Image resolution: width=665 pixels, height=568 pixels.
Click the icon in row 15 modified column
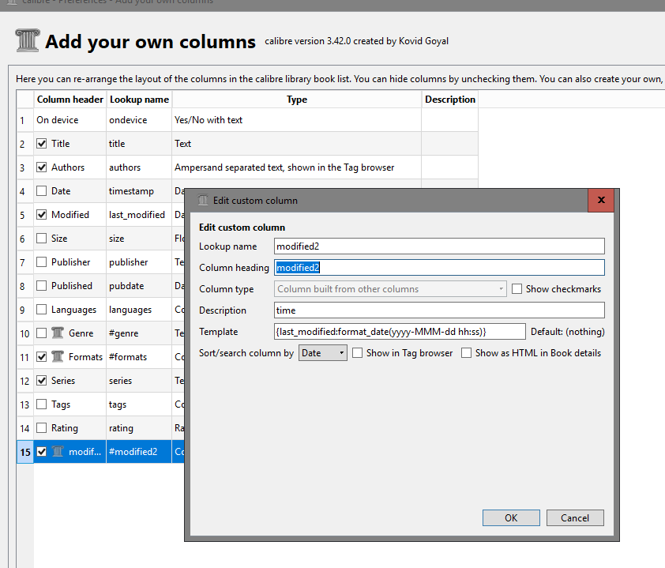(x=58, y=452)
